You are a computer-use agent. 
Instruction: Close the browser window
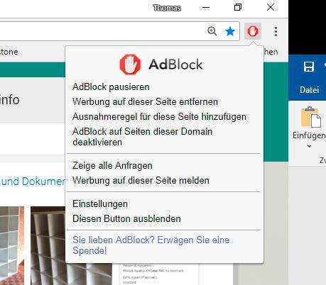pyautogui.click(x=271, y=7)
